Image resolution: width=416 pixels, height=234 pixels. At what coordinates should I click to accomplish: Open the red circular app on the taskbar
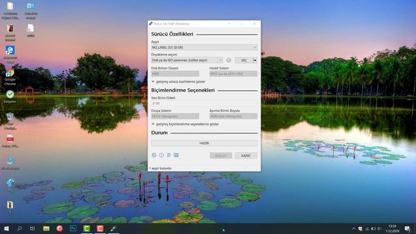60,228
